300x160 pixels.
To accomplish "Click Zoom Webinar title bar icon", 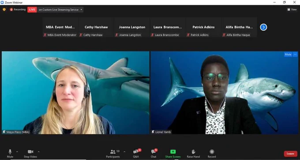I will (x=2, y=3).
